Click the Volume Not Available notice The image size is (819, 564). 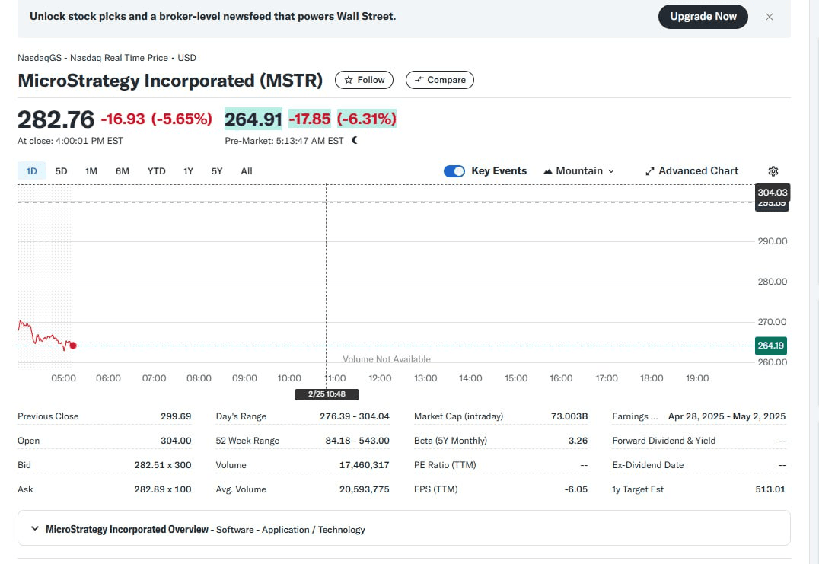pyautogui.click(x=387, y=359)
